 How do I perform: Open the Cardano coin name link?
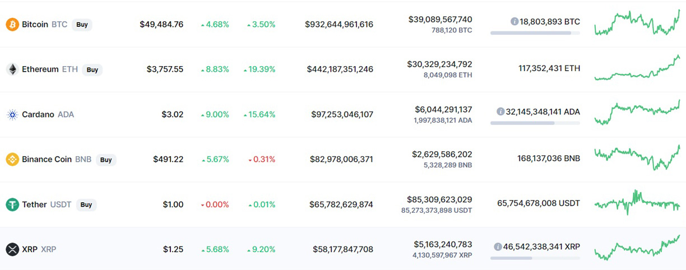(x=38, y=115)
